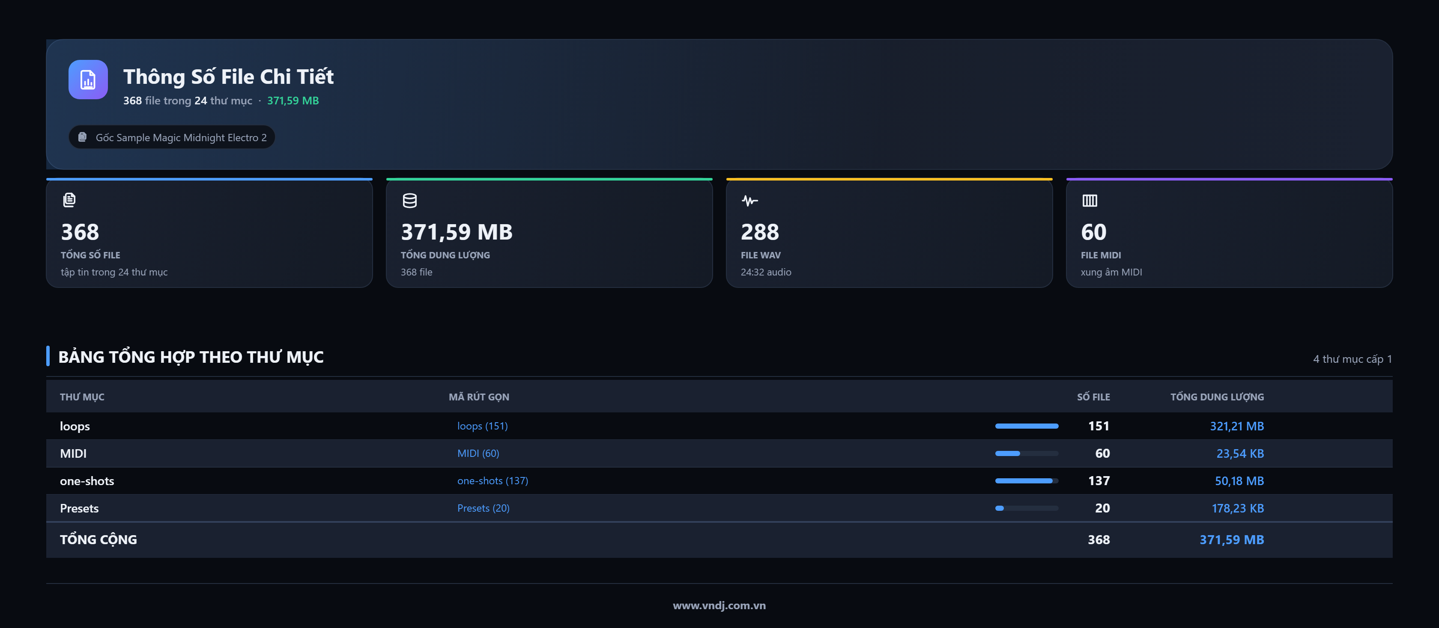
Task: Click the 24:32 audio duration text
Action: coord(766,272)
